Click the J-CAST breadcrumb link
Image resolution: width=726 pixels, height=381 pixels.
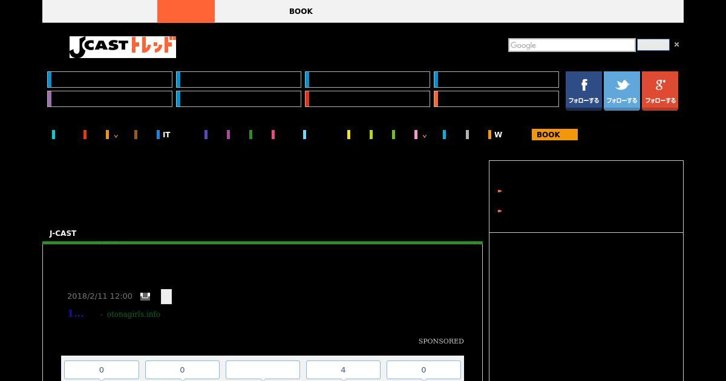pos(63,233)
